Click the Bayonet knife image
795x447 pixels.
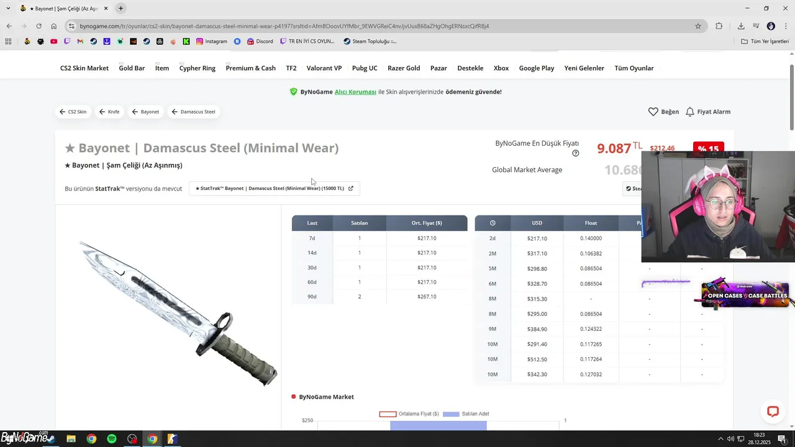179,312
